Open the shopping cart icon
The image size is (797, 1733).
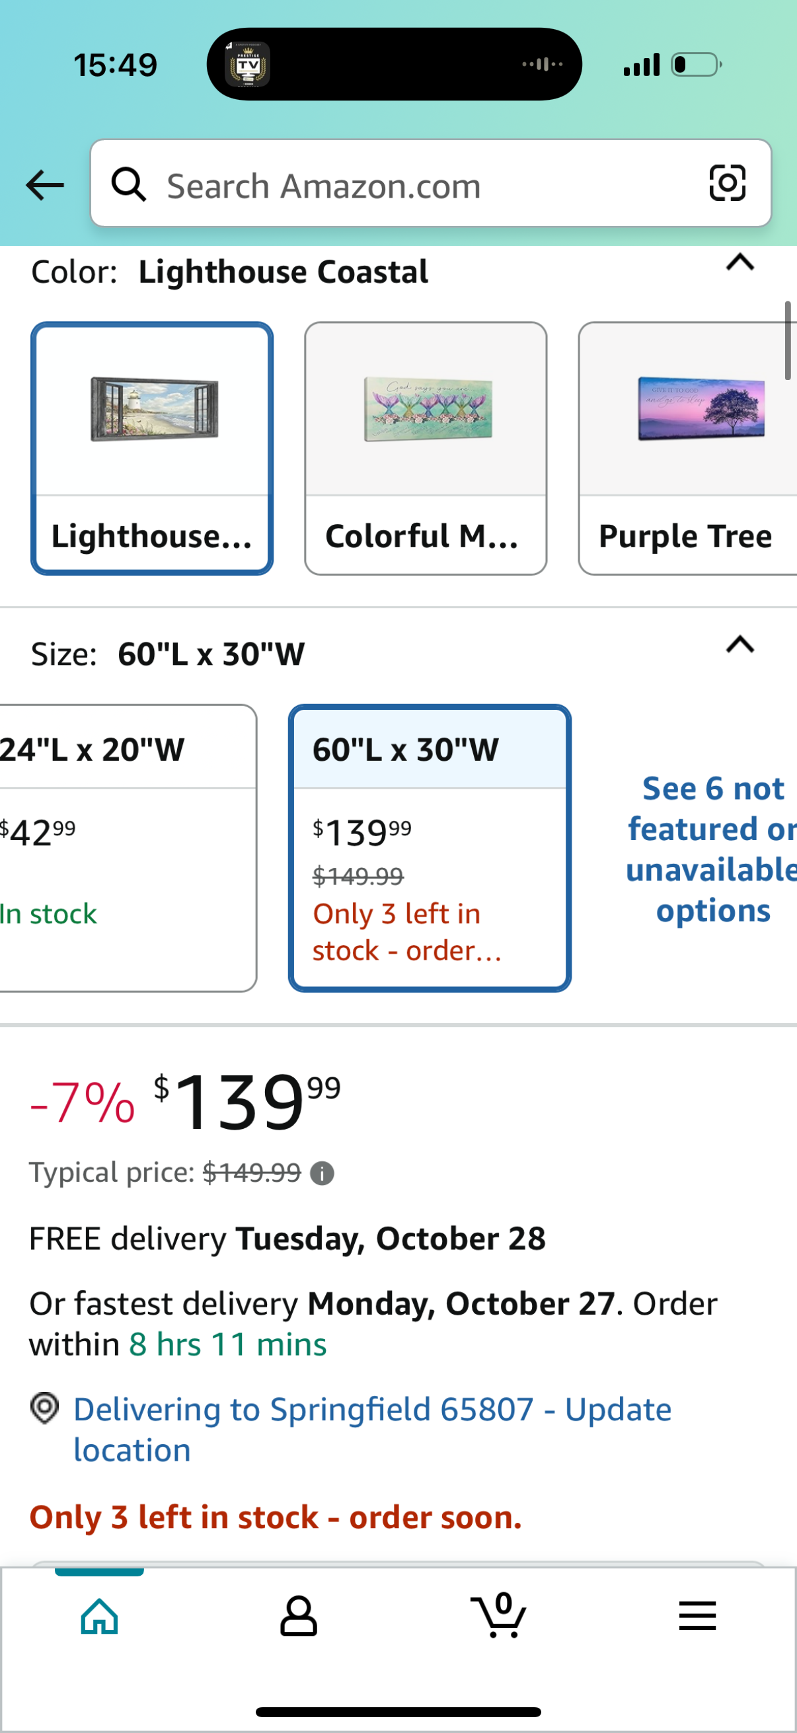click(498, 1615)
